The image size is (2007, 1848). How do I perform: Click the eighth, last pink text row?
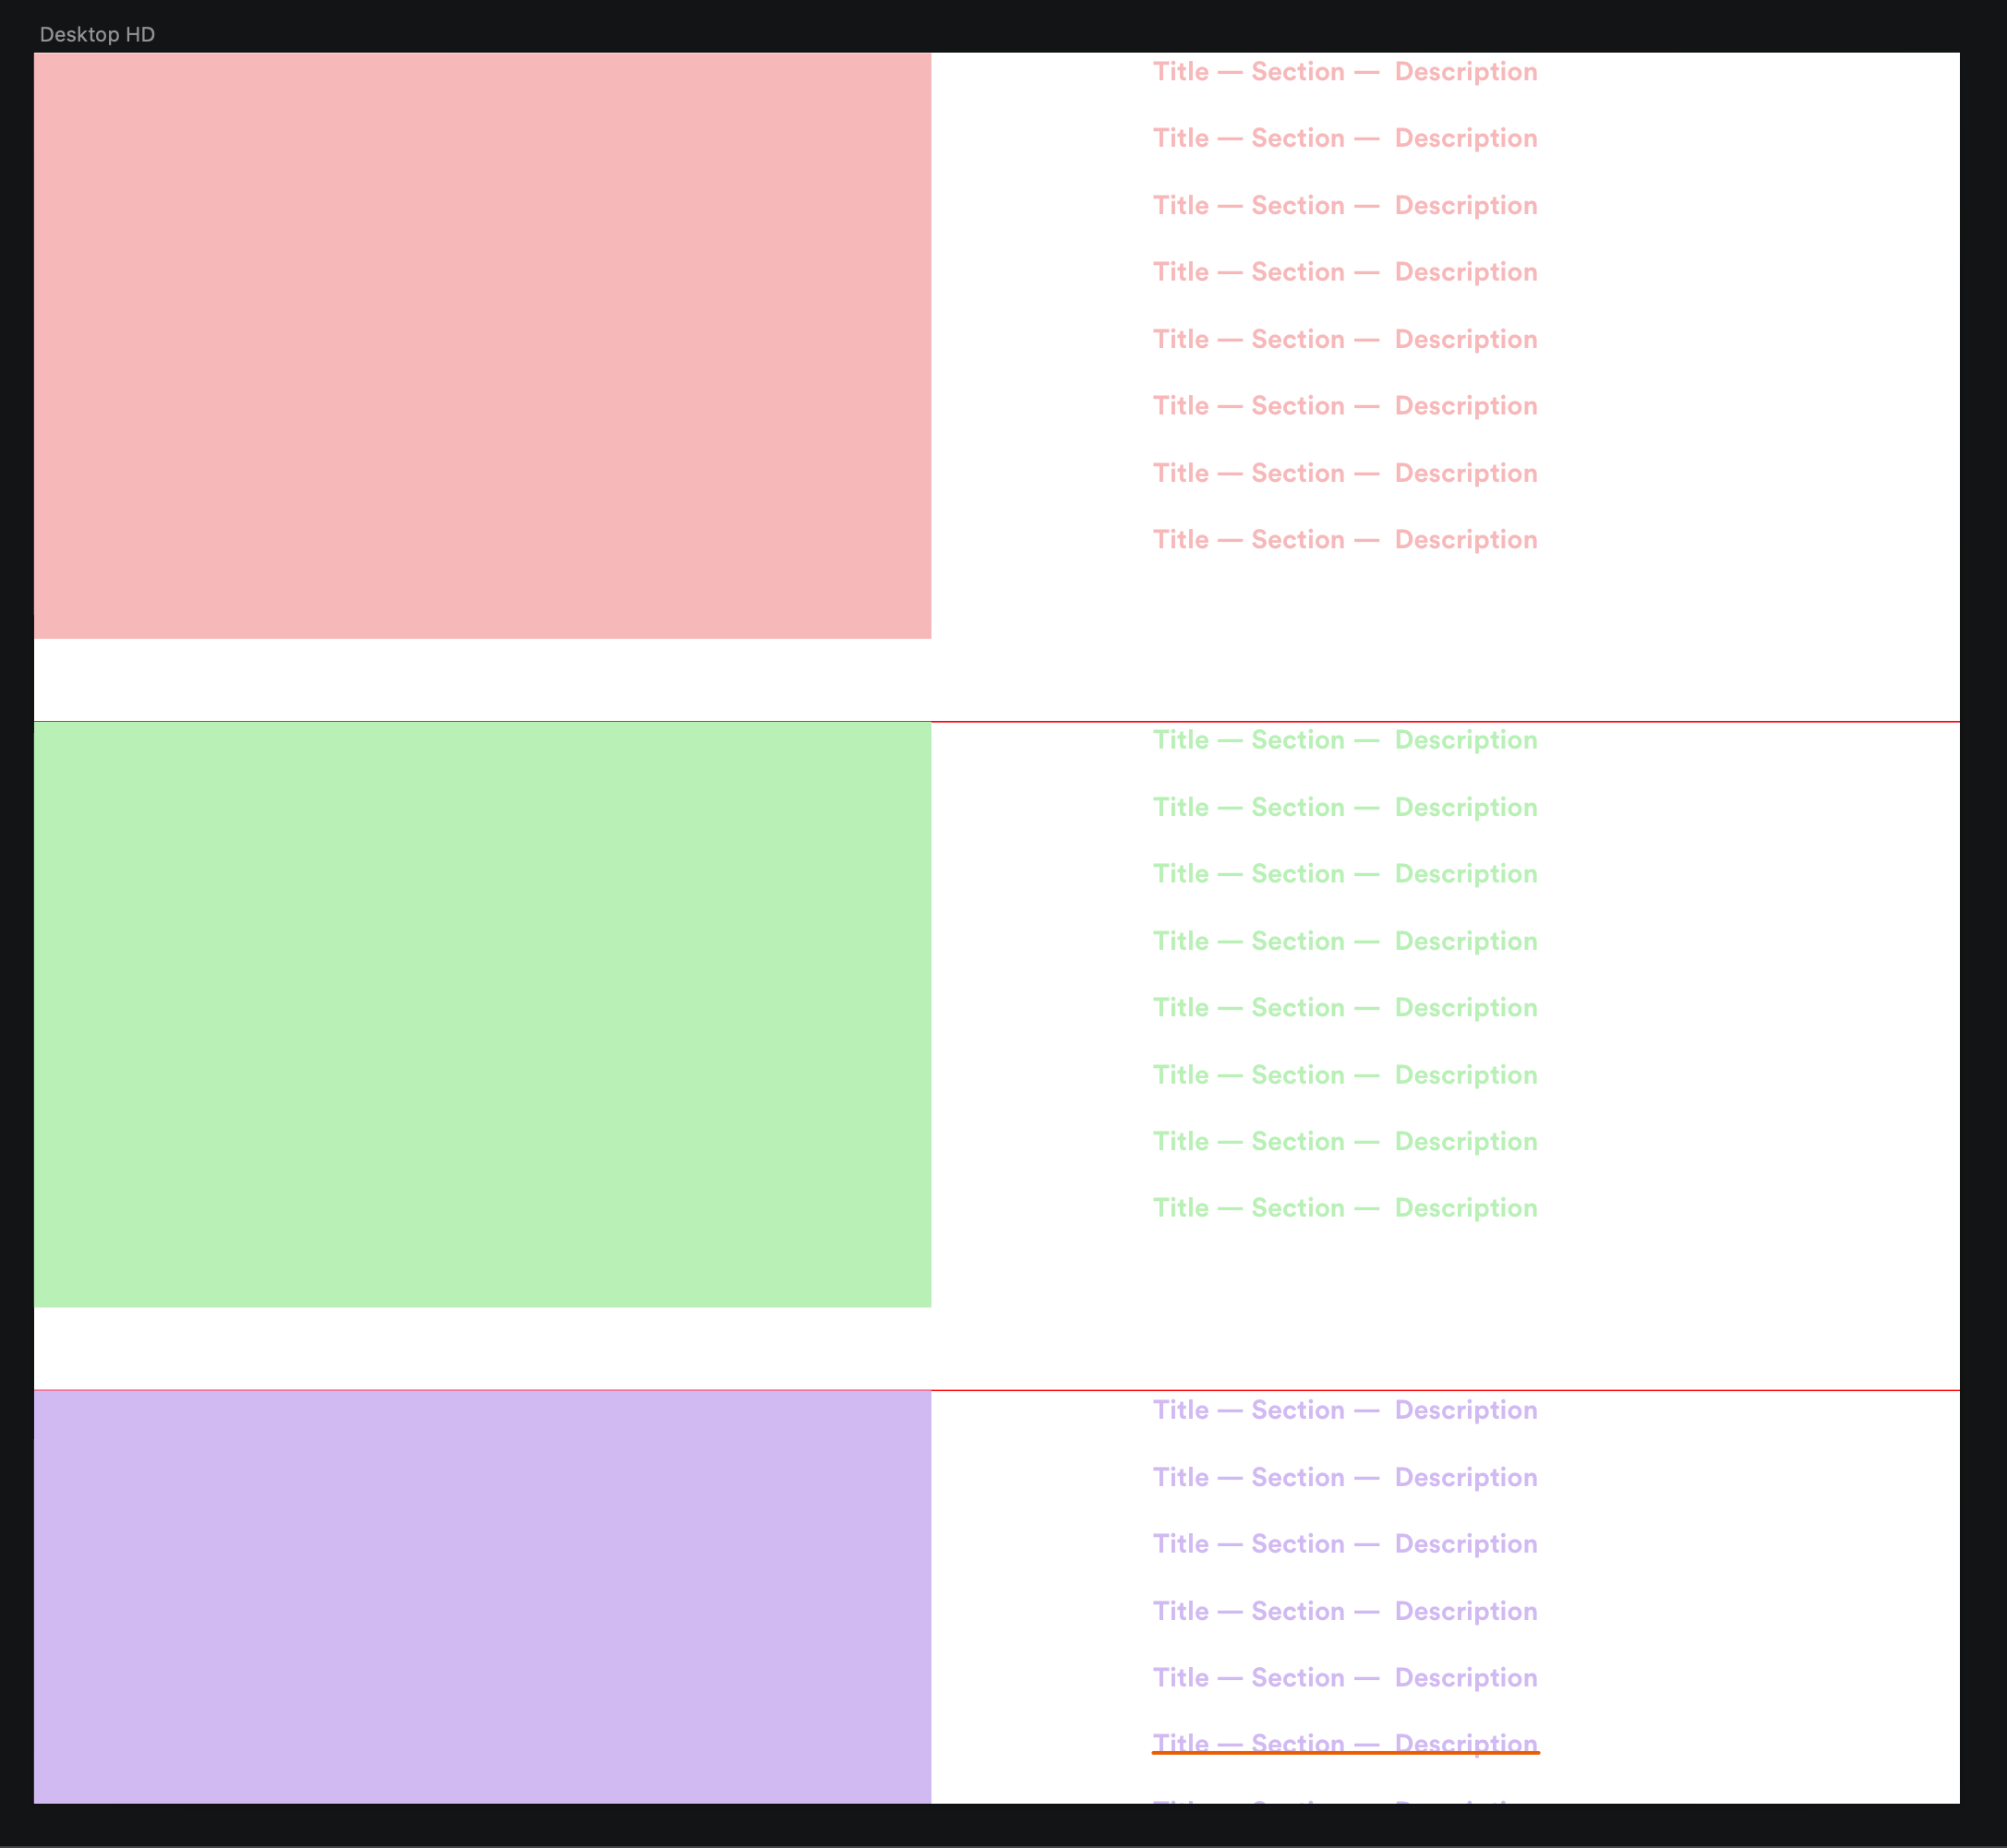pyautogui.click(x=1344, y=540)
